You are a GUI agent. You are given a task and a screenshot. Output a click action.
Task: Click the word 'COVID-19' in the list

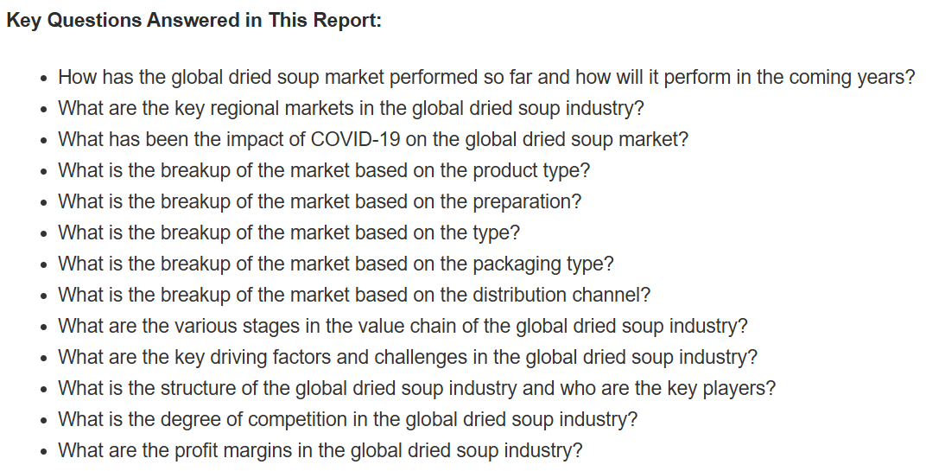pyautogui.click(x=354, y=139)
